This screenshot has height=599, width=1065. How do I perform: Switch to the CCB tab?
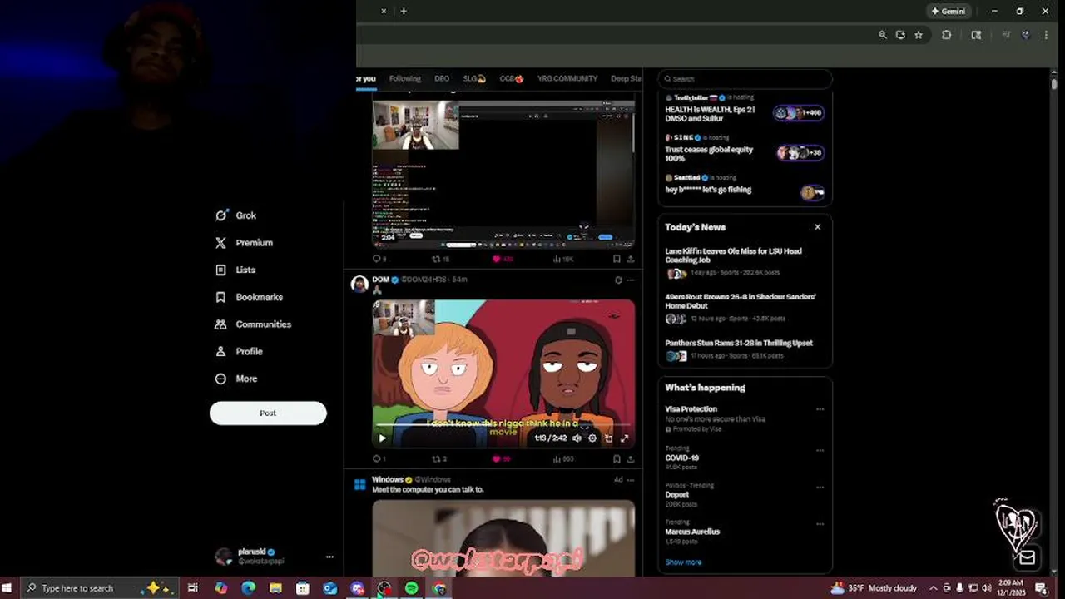click(512, 78)
